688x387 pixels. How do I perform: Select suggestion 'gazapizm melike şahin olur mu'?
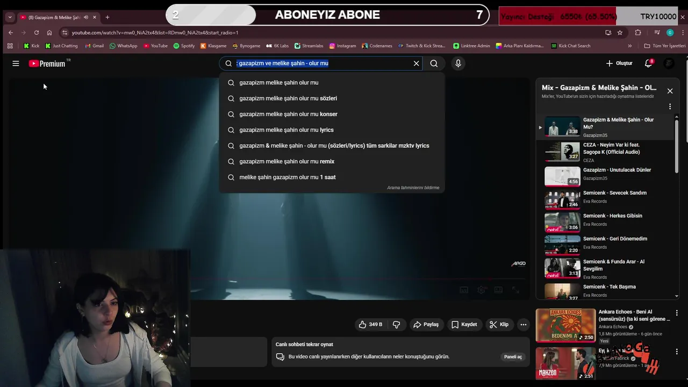click(x=332, y=82)
